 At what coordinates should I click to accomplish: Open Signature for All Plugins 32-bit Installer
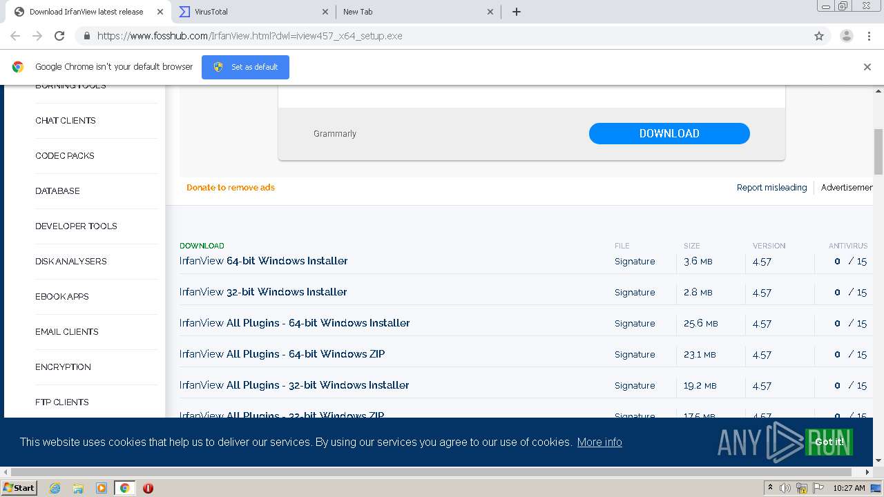[x=635, y=385]
